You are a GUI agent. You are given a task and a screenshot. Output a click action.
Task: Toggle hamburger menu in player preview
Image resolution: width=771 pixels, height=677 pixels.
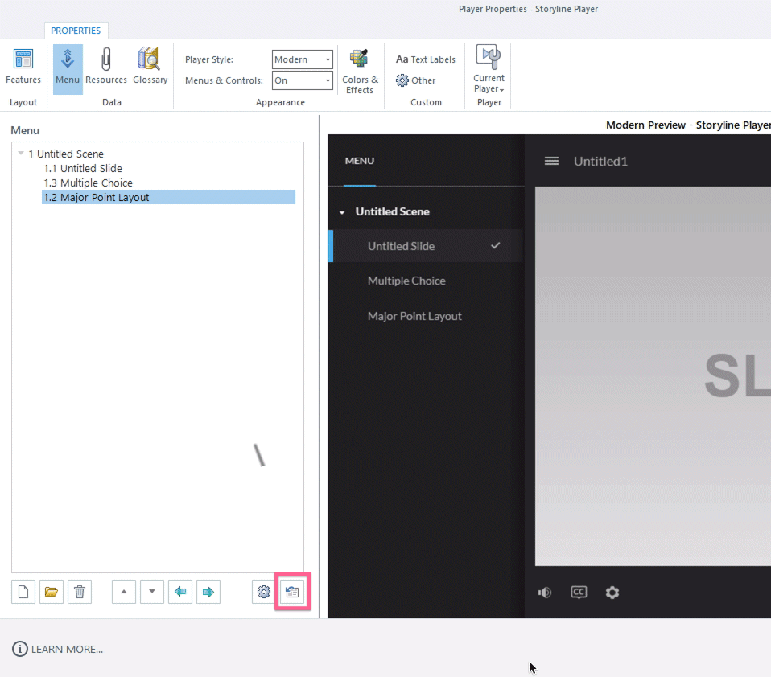tap(551, 161)
